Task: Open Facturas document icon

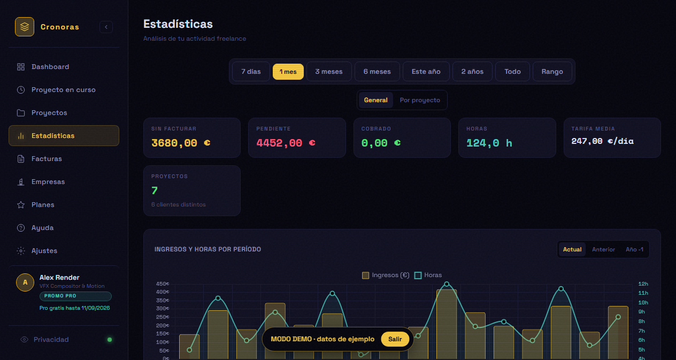Action: 21,159
